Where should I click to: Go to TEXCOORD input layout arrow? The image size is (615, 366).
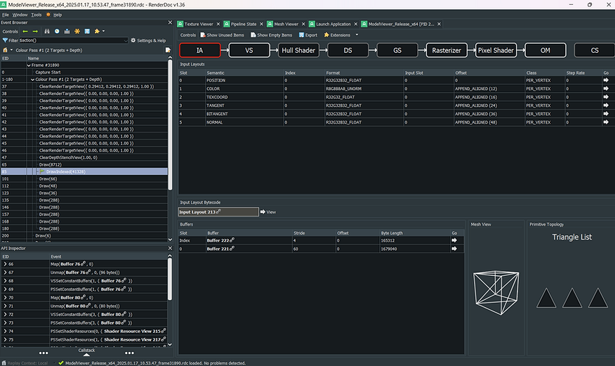(606, 97)
